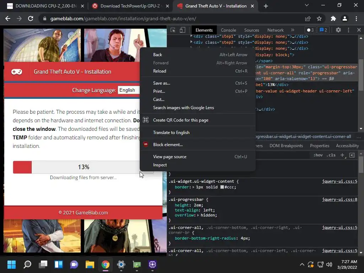Choose Print... in the context menu

[198, 91]
